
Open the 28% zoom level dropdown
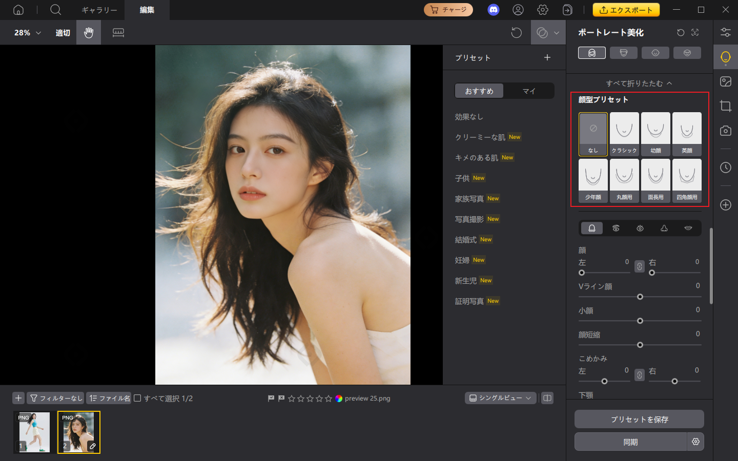pyautogui.click(x=24, y=32)
